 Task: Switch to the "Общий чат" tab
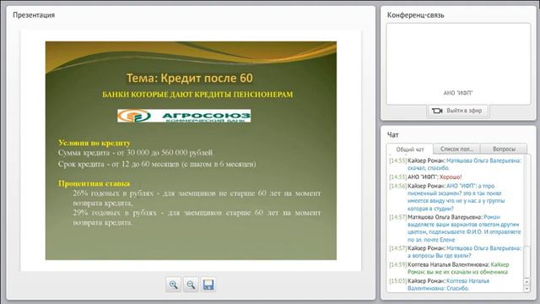click(410, 149)
